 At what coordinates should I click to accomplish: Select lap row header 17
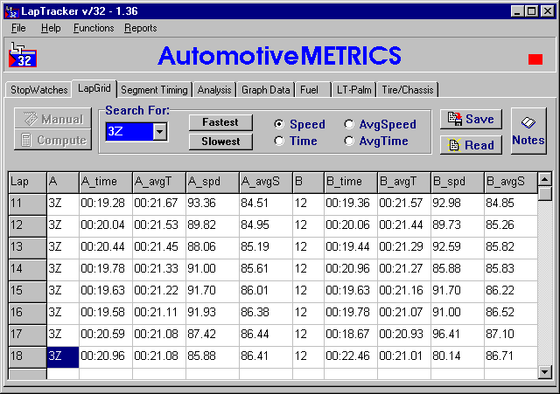(27, 335)
